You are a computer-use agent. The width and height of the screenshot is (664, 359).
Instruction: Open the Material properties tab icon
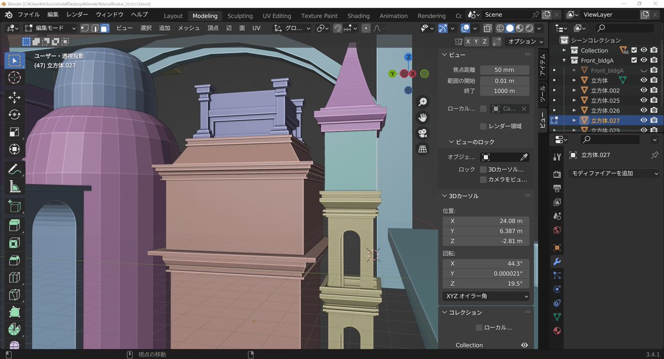point(557,331)
